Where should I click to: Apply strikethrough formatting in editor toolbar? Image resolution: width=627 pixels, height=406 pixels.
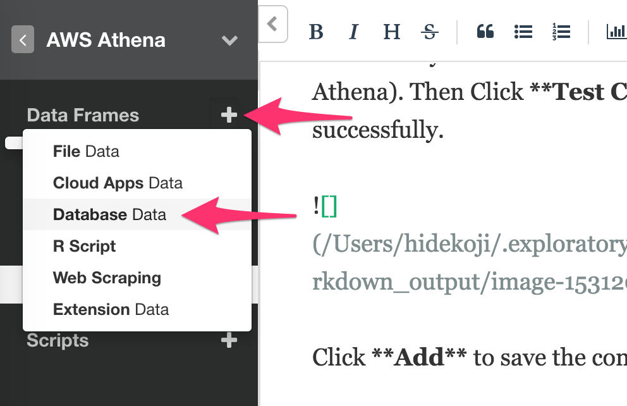pyautogui.click(x=429, y=32)
